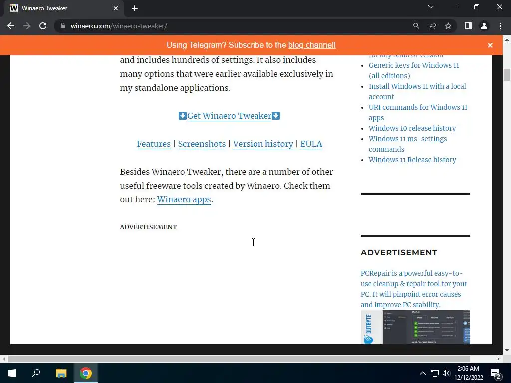The height and width of the screenshot is (383, 511).
Task: Open taskbar Search magnifier
Action: pyautogui.click(x=36, y=373)
